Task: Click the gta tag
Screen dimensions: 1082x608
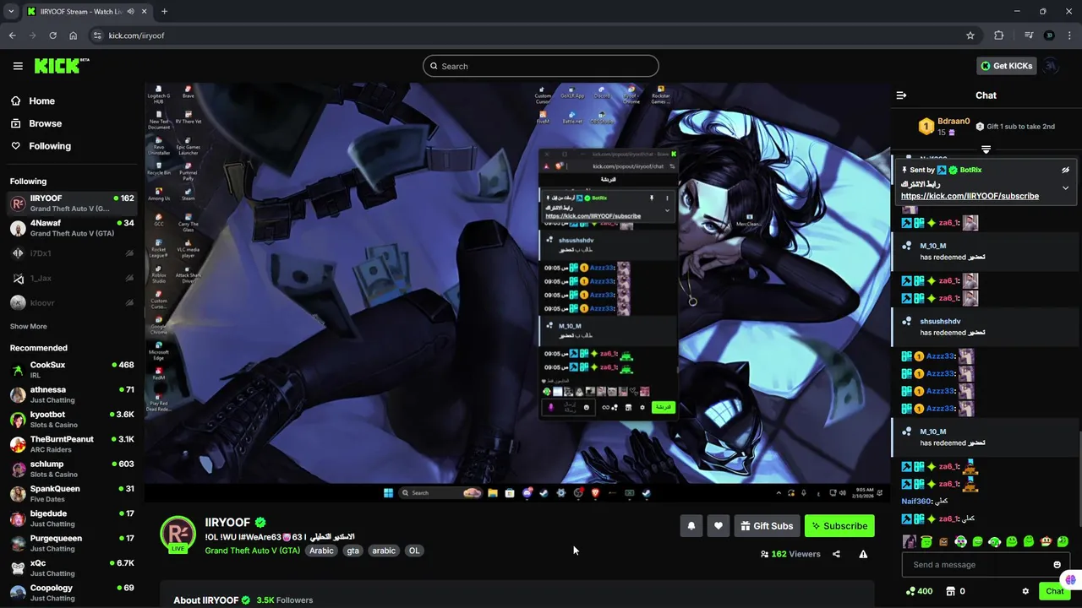Action: point(353,551)
